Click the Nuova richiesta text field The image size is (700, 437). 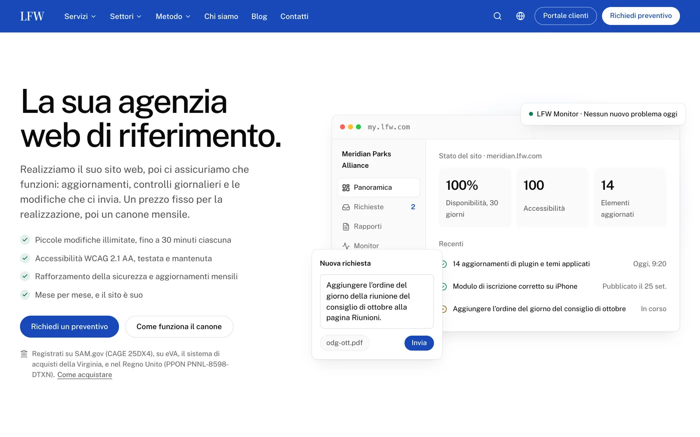377,301
